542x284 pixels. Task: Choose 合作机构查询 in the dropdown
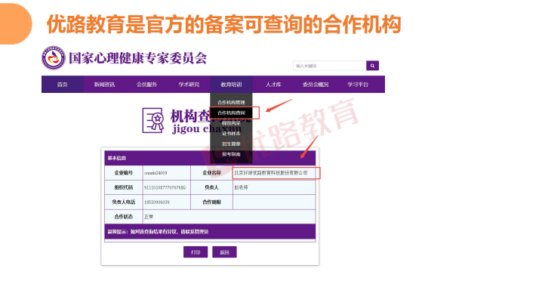pos(231,113)
